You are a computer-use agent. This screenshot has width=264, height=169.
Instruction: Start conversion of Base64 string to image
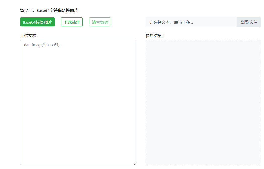pos(37,22)
